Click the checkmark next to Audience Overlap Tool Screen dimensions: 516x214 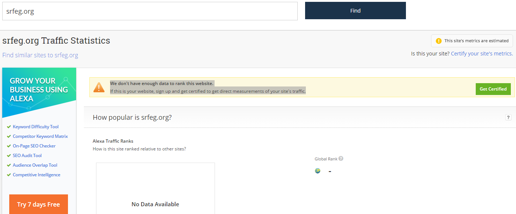(x=9, y=165)
